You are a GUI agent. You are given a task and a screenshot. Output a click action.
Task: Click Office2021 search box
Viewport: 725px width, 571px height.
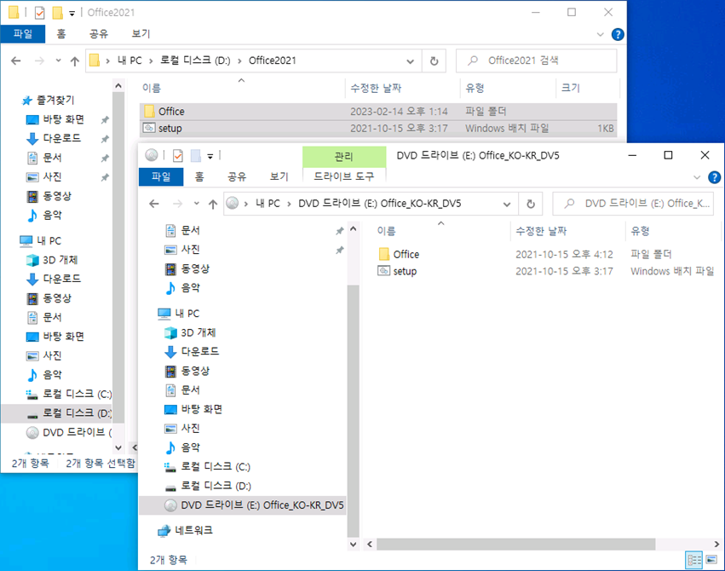click(537, 61)
